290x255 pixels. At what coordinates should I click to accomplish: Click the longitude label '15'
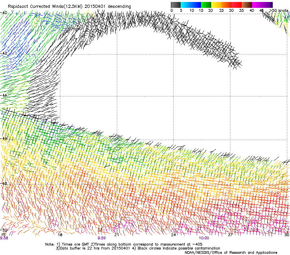click(3, 235)
